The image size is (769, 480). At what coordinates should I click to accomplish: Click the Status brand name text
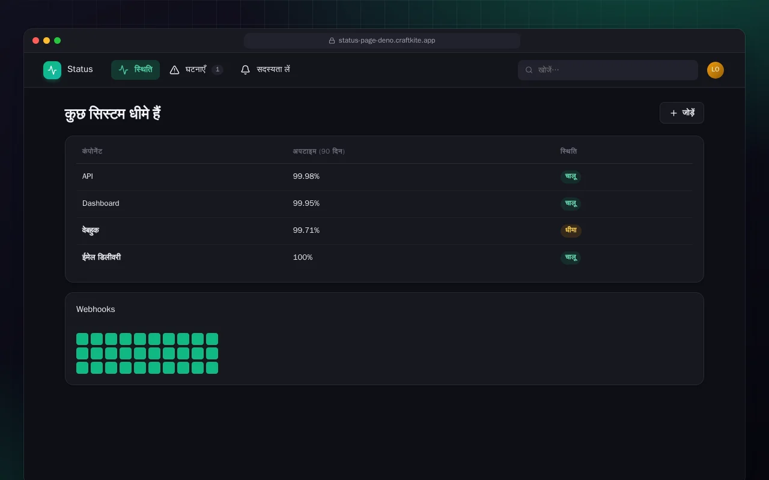80,70
